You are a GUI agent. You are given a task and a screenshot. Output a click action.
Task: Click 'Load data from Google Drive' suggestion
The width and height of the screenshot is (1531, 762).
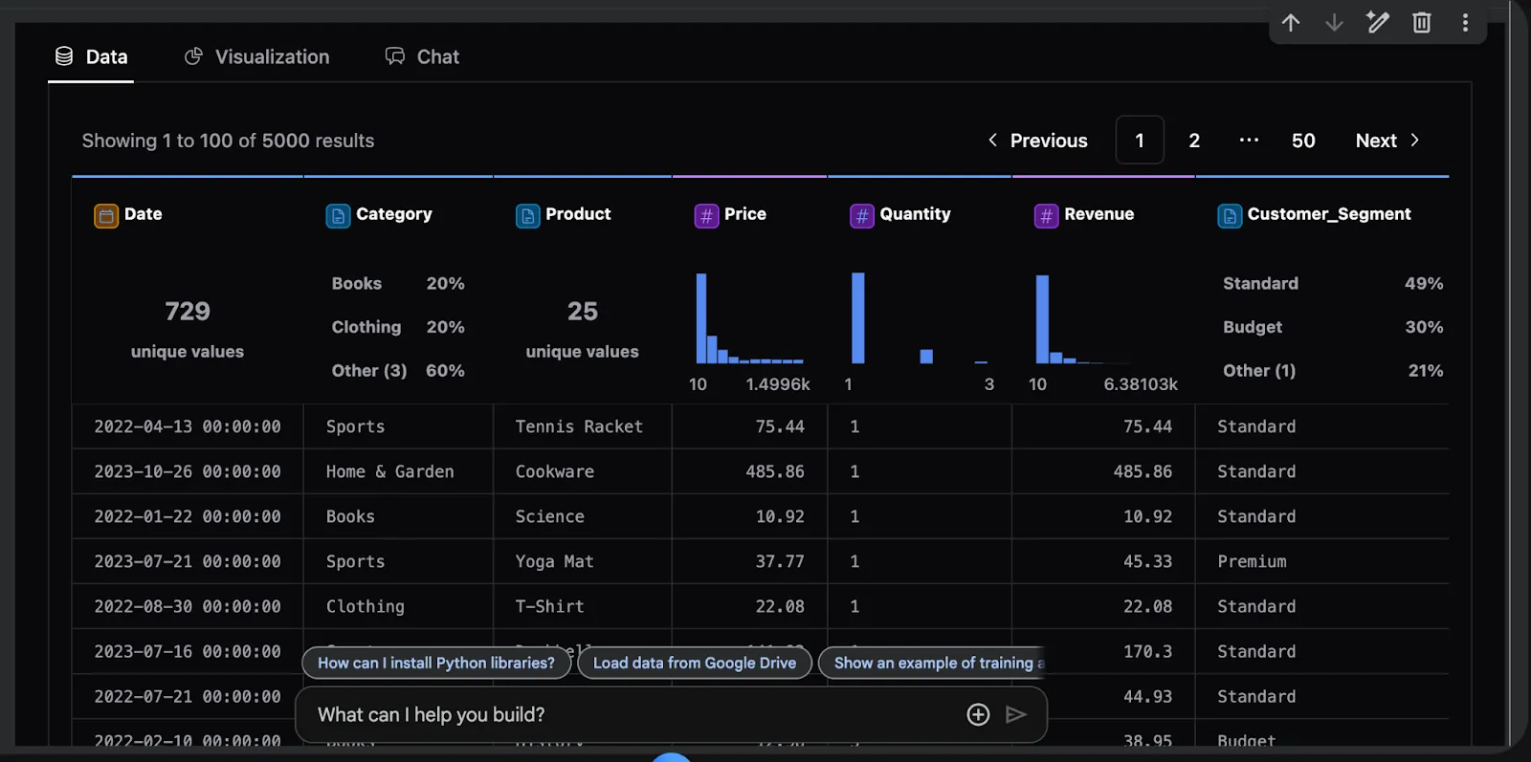tap(695, 663)
